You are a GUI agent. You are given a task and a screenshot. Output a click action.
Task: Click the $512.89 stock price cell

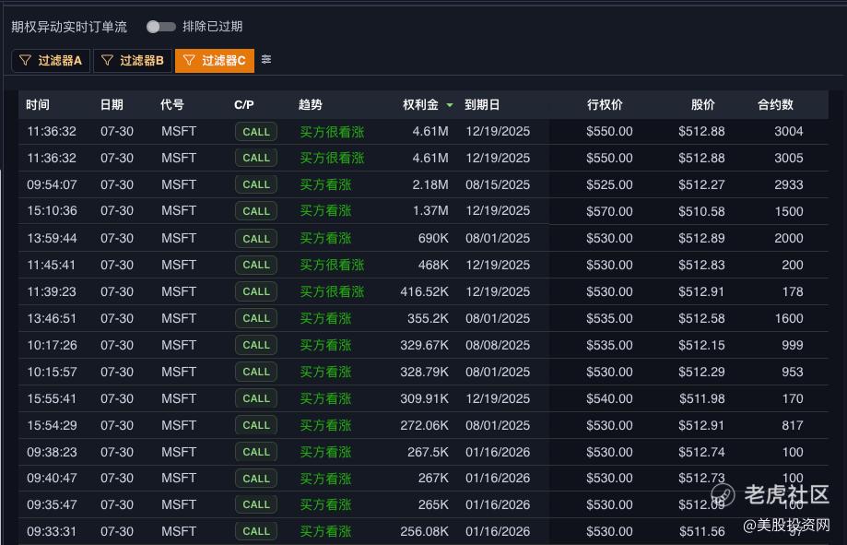point(701,238)
